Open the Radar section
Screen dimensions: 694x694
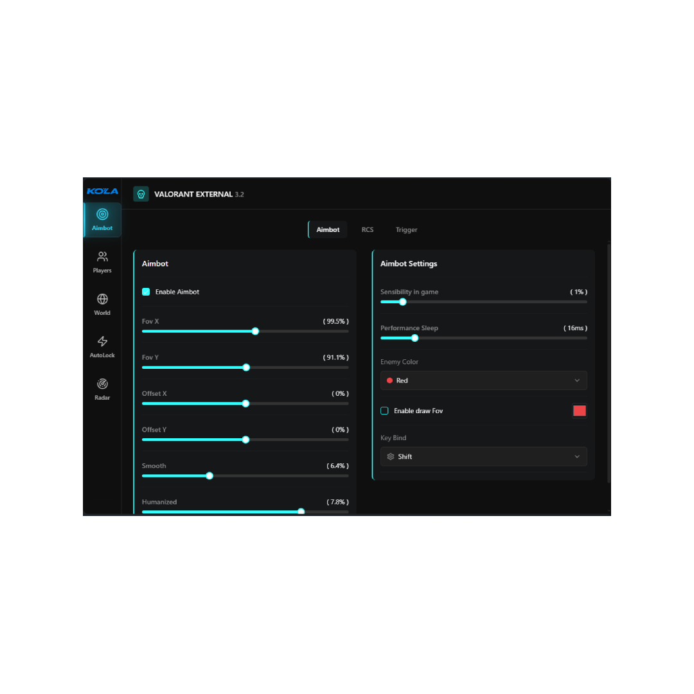(102, 389)
